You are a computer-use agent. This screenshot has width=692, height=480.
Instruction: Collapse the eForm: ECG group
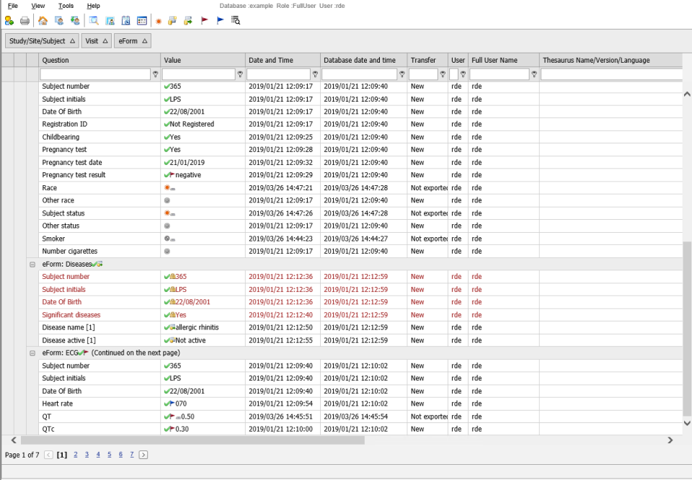(x=32, y=353)
